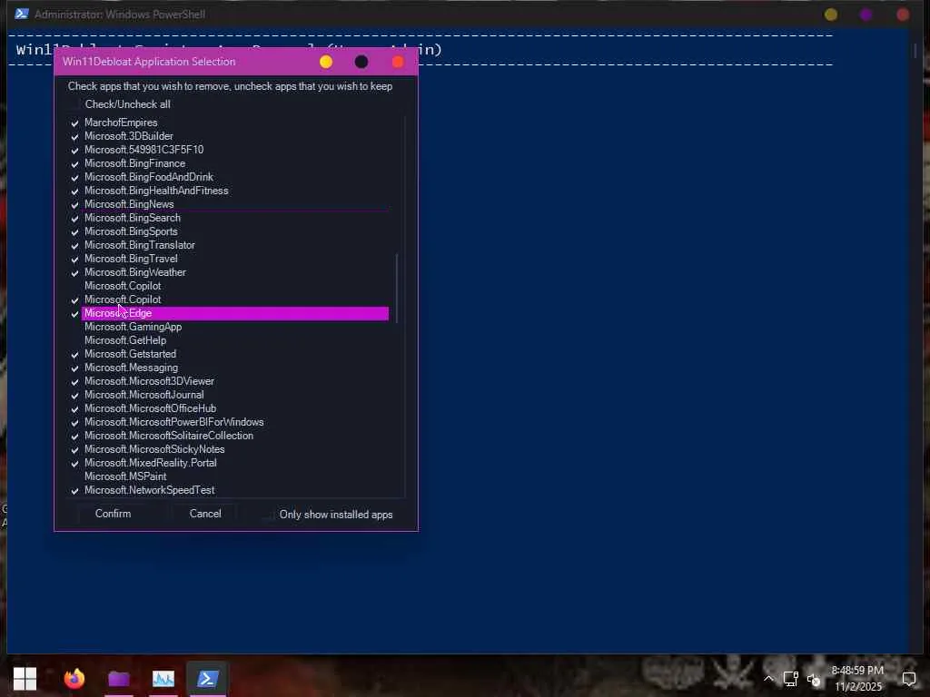Uncheck the Microsoft.BingFinance checkbox

pos(74,163)
